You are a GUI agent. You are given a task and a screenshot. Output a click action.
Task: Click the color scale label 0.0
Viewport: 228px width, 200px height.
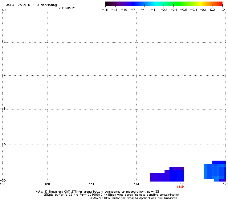coord(213,10)
